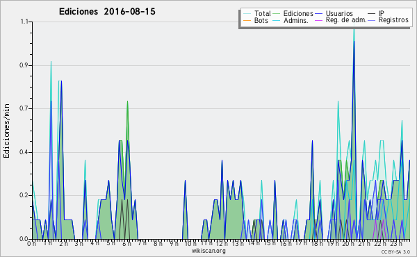Select the Admins. legend label
417x257 pixels.
296,20
